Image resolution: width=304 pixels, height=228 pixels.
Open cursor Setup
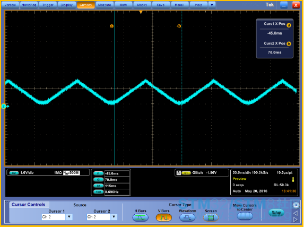pyautogui.click(x=276, y=213)
